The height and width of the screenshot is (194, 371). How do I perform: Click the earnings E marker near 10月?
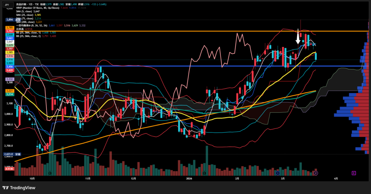coord(50,173)
